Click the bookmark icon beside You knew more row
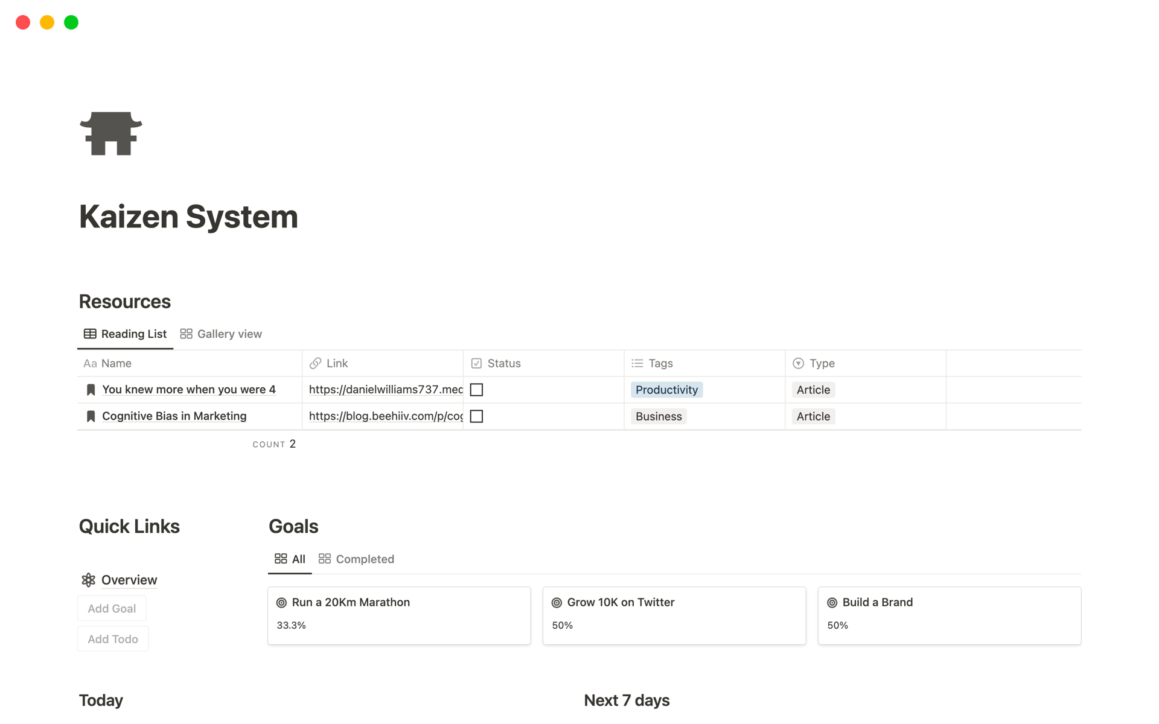This screenshot has width=1159, height=724. [91, 390]
